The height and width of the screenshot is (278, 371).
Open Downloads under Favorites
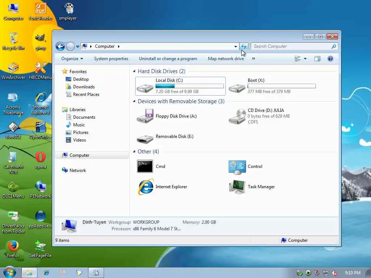pyautogui.click(x=84, y=87)
